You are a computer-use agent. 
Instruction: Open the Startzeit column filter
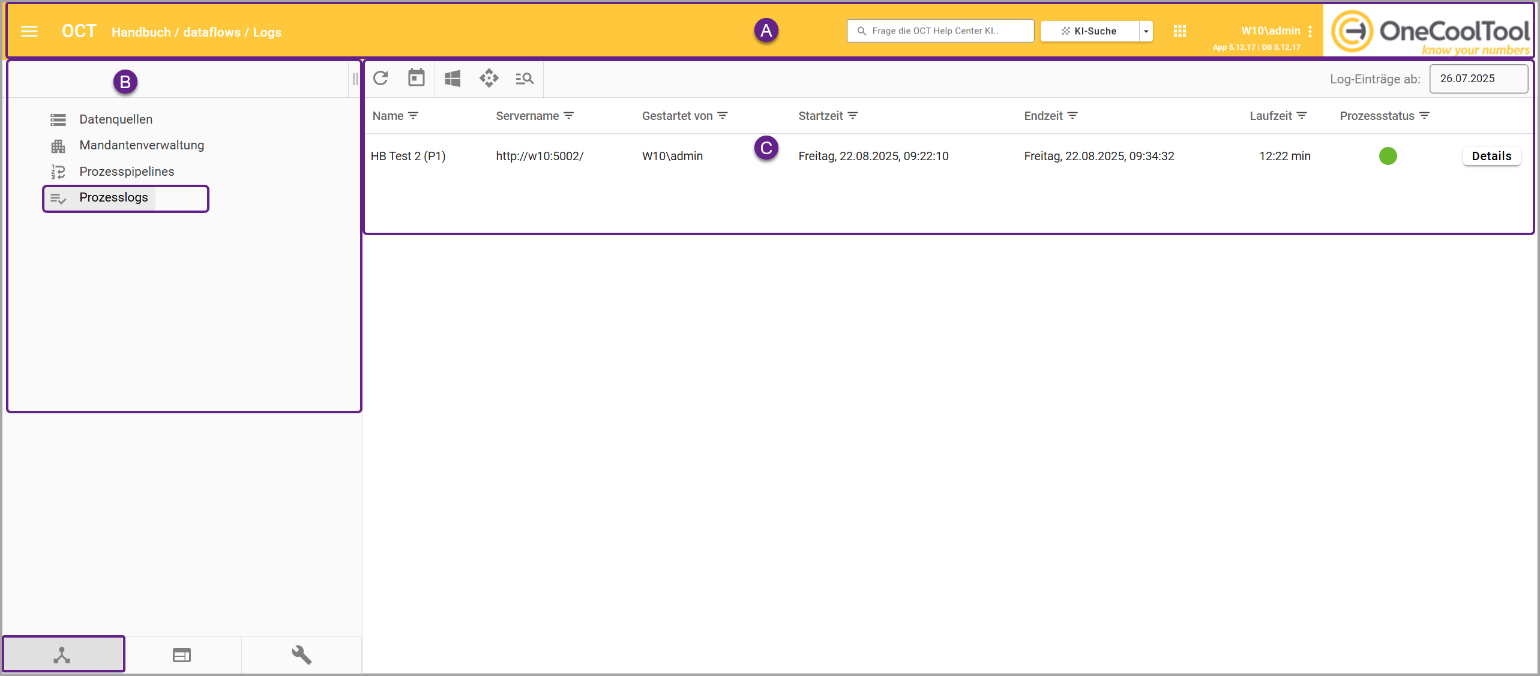(853, 116)
